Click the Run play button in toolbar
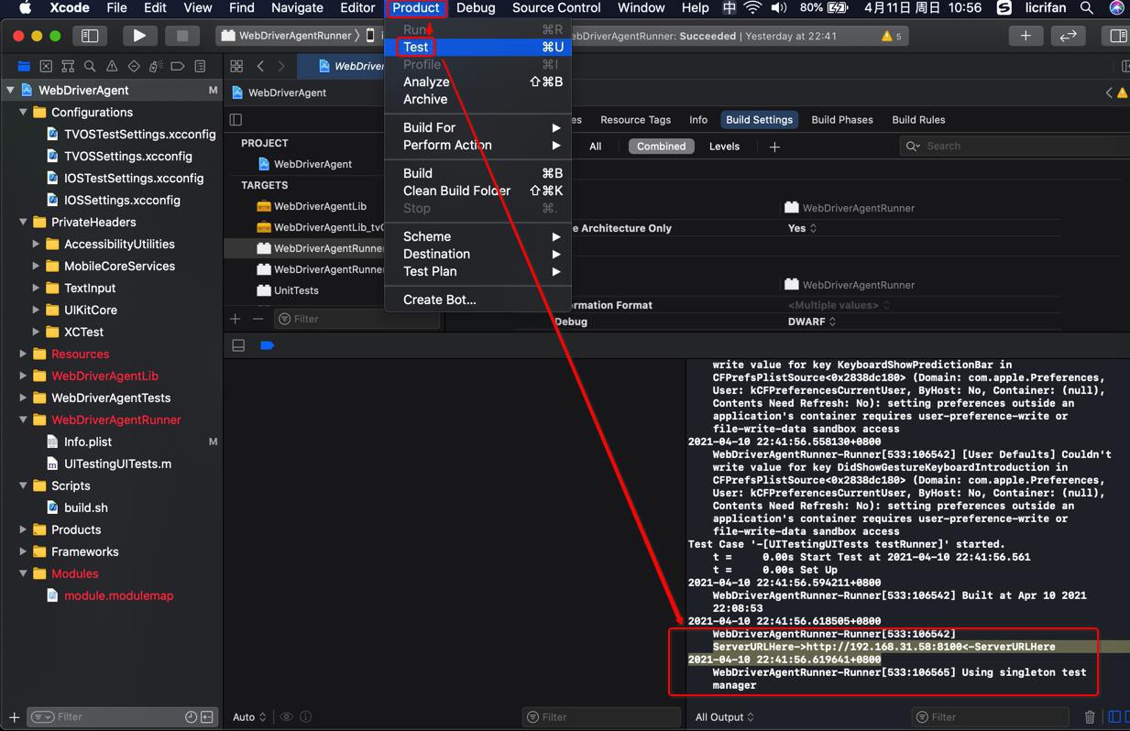Viewport: 1130px width, 731px height. (139, 36)
